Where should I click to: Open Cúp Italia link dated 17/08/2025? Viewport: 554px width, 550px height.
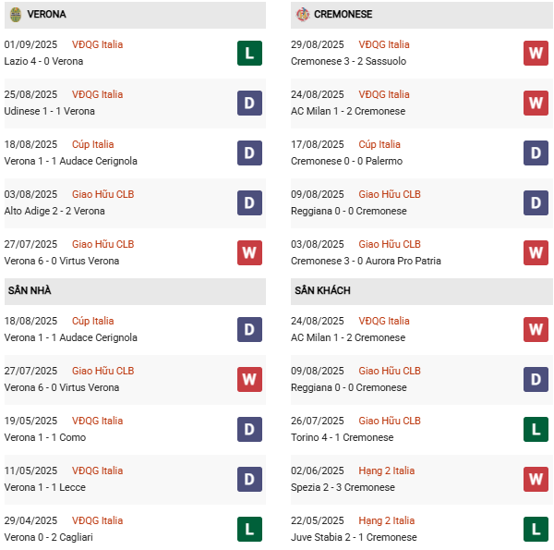[x=379, y=144]
